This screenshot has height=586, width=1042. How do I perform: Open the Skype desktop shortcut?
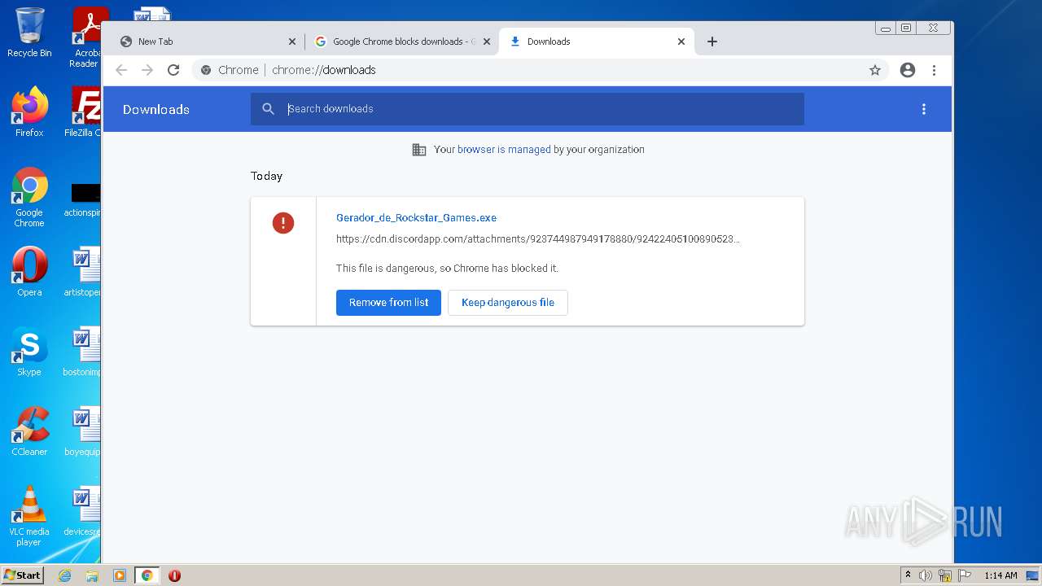pyautogui.click(x=29, y=352)
